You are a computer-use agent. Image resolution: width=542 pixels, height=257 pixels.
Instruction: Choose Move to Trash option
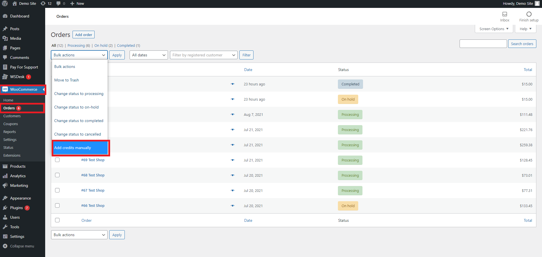pos(80,80)
